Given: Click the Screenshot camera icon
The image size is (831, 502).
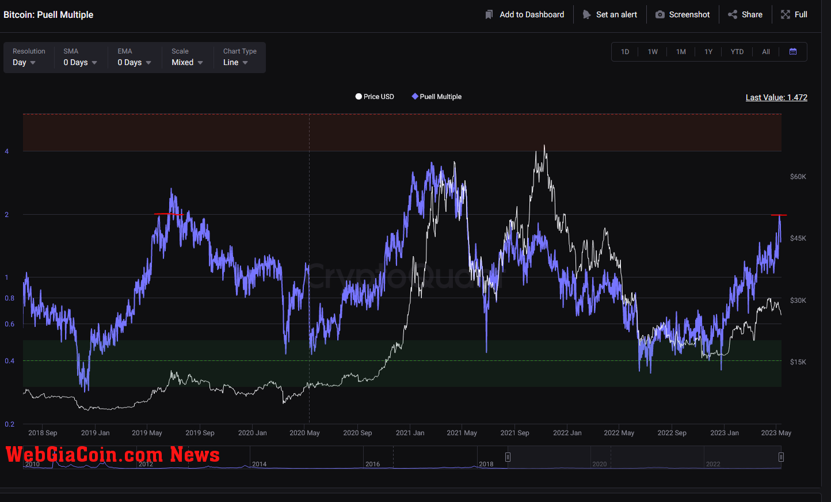Looking at the screenshot, I should tap(660, 14).
